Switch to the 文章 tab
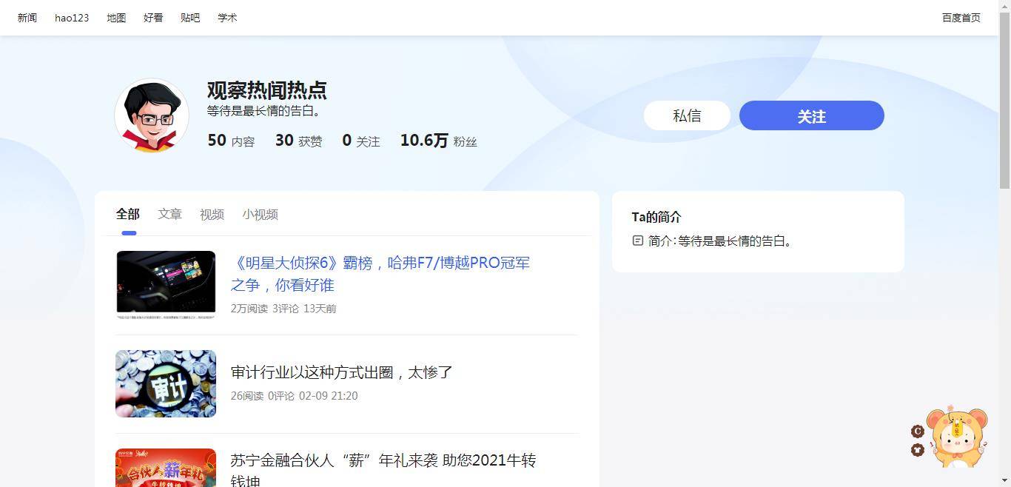 169,214
